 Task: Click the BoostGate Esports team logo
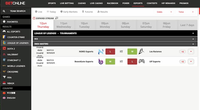[101, 61]
